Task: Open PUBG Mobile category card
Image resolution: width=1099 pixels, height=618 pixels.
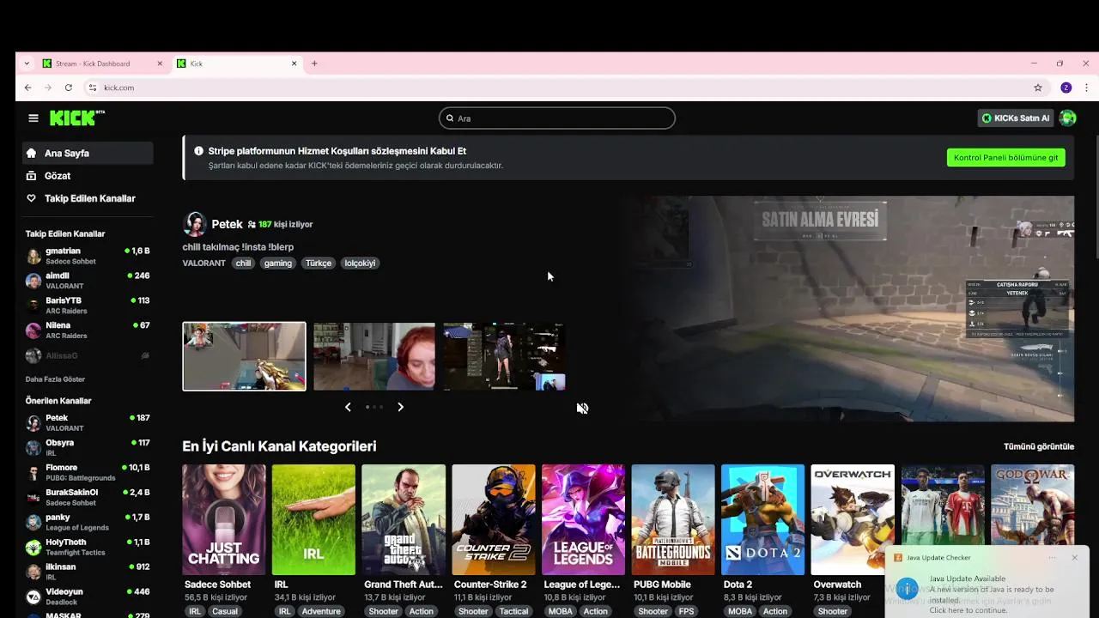Action: click(x=673, y=519)
